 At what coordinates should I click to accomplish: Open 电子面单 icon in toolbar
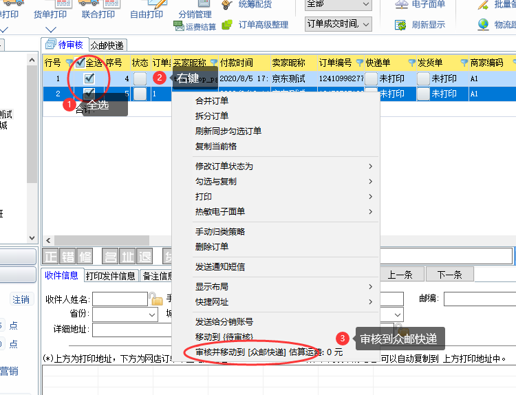coord(402,4)
